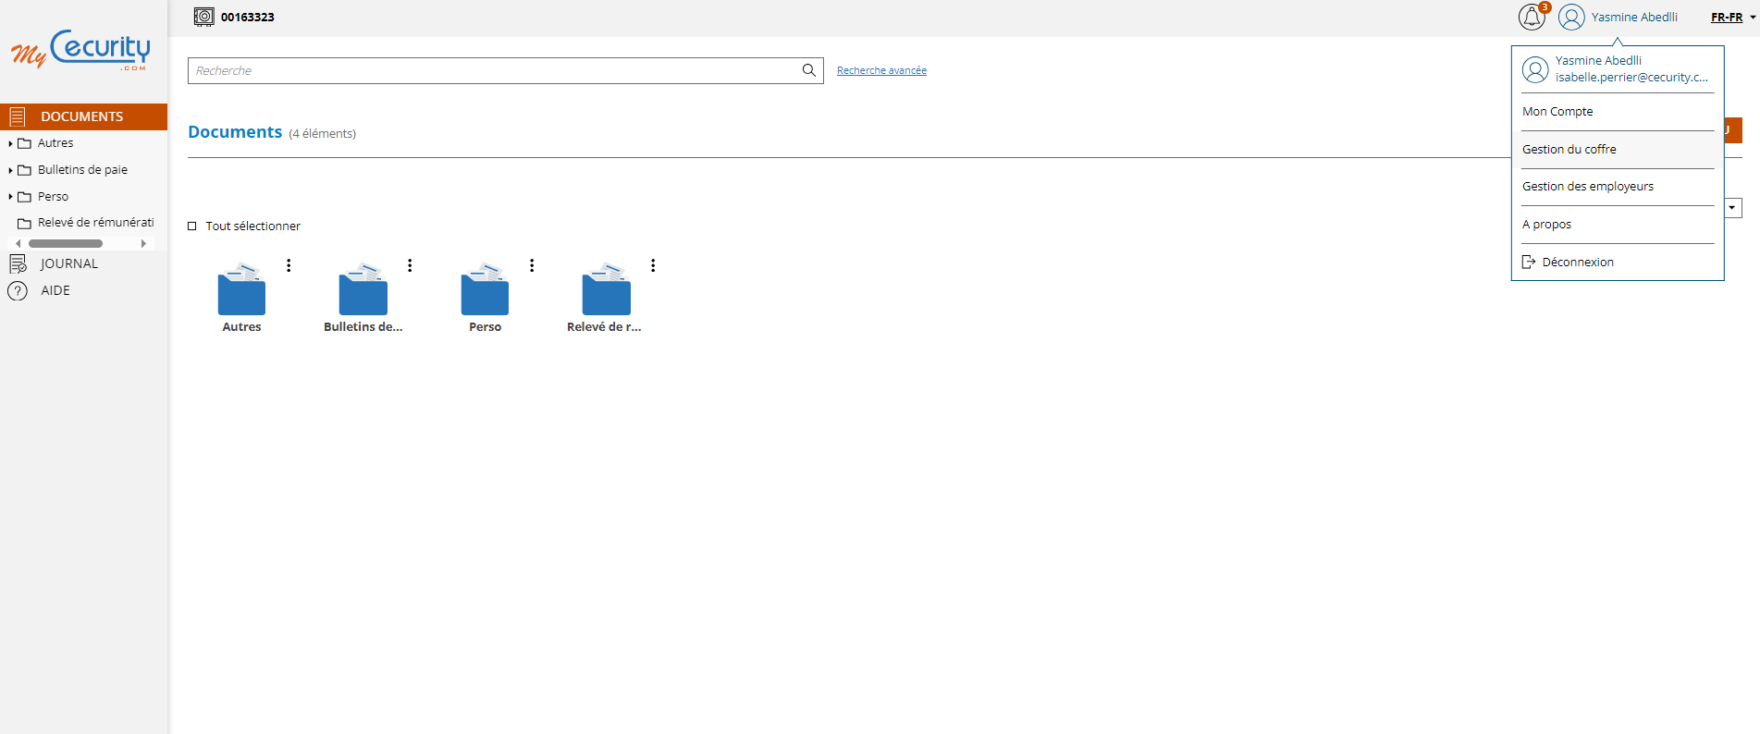Image resolution: width=1760 pixels, height=734 pixels.
Task: Click the MyCecurity logo
Action: point(81,50)
